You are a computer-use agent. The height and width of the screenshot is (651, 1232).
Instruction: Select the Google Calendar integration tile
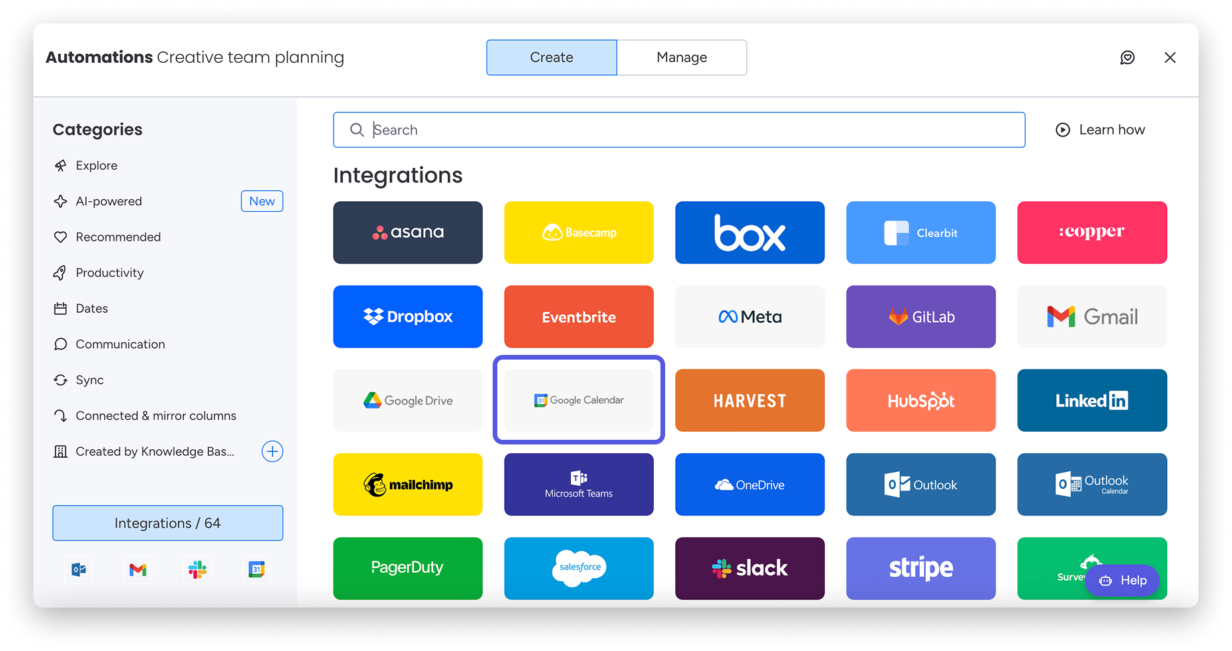coord(578,400)
